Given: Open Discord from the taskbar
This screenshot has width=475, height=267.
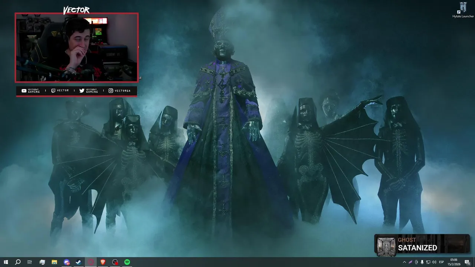Looking at the screenshot, I should click(x=66, y=262).
